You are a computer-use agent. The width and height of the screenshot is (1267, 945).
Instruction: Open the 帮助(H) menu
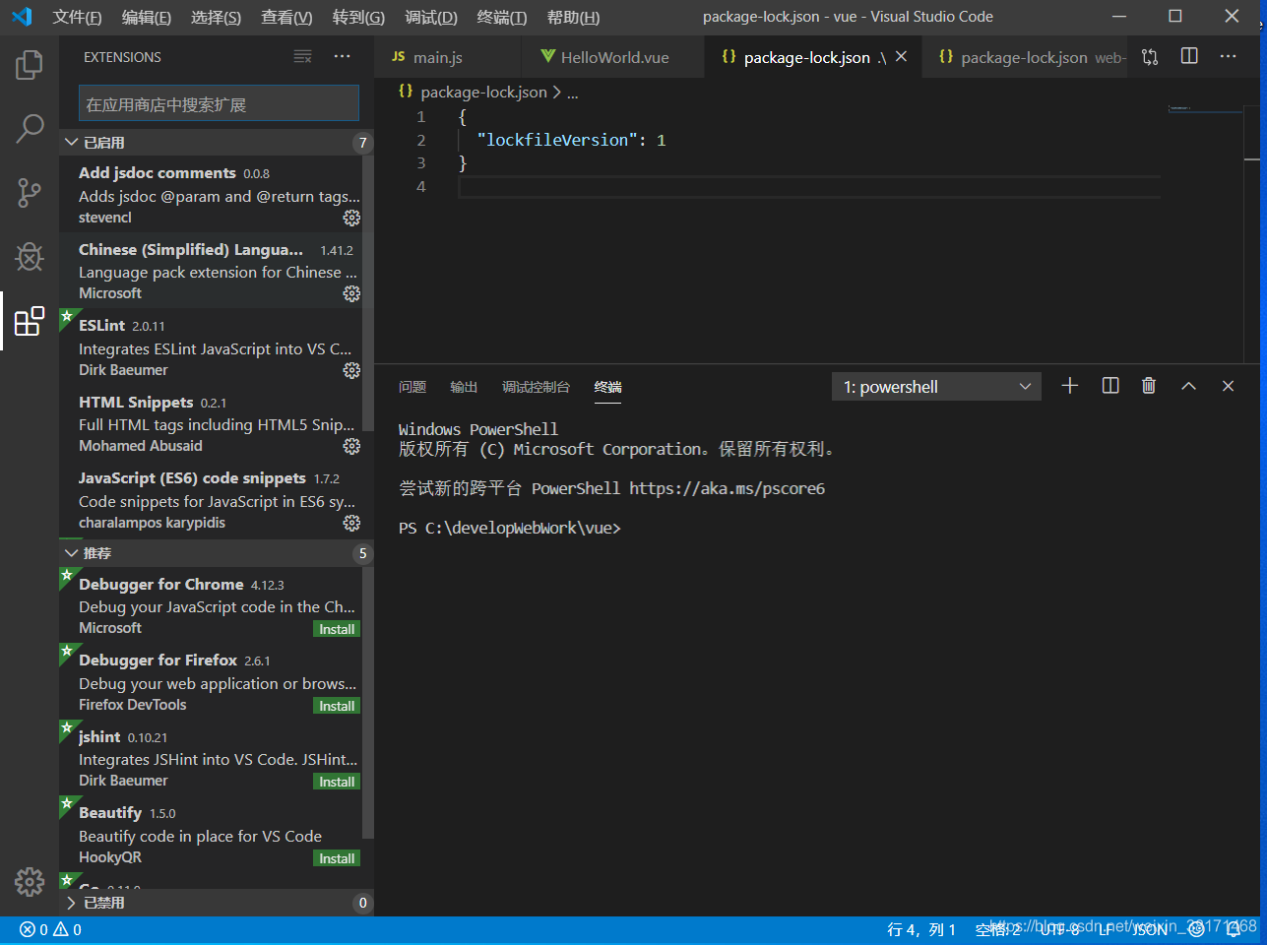click(573, 17)
